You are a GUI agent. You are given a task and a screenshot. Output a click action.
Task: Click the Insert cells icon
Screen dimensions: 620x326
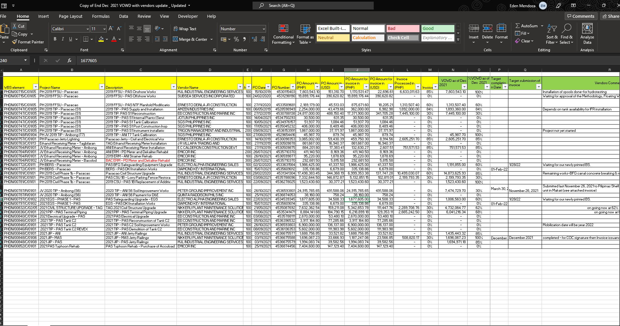(474, 29)
